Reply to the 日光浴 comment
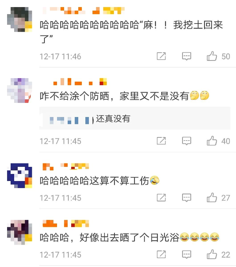236x267 pixels. [x=186, y=254]
